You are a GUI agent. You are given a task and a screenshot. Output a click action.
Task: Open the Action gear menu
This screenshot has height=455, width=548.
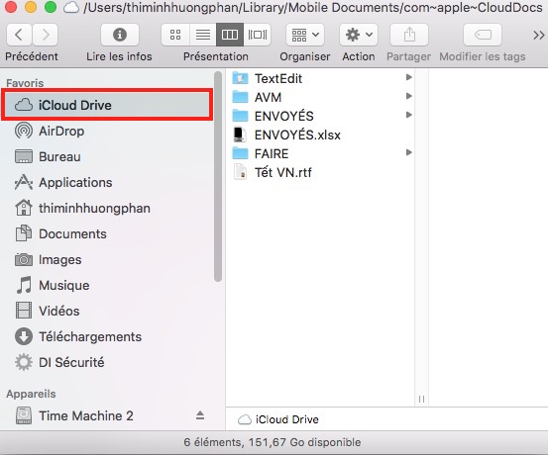[x=359, y=35]
